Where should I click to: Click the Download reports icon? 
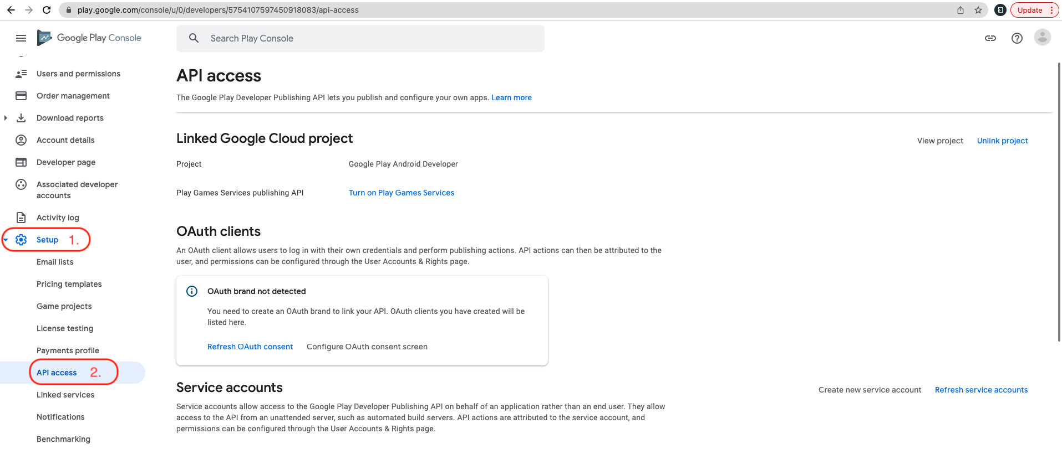21,118
